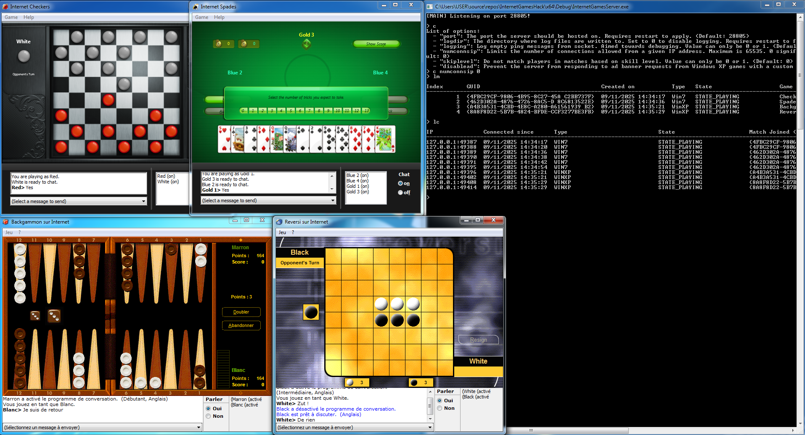Open the Game menu in Internet Checkers

(x=11, y=17)
